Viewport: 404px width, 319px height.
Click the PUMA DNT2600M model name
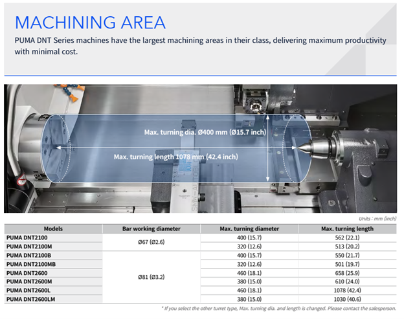[29, 281]
